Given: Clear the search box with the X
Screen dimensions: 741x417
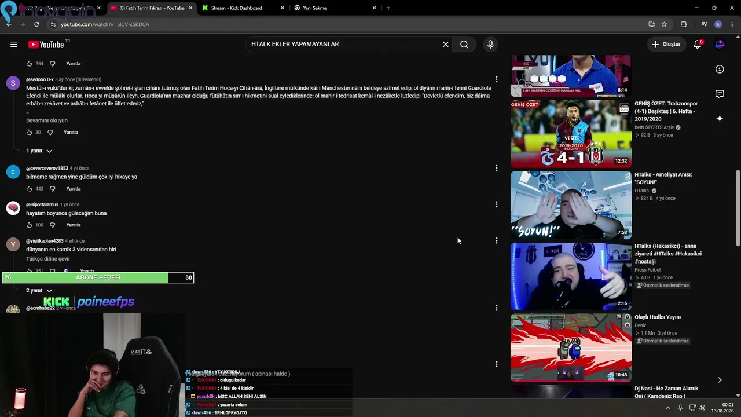Looking at the screenshot, I should coord(446,45).
